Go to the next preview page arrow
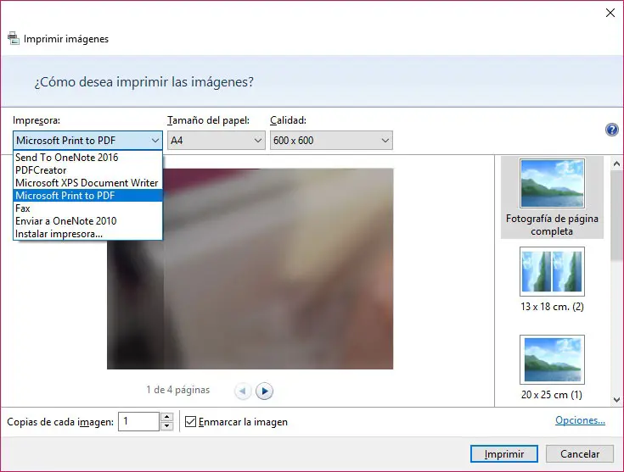 point(264,391)
